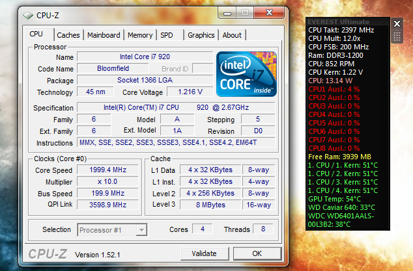Click the OK button
The width and height of the screenshot is (413, 271).
[x=257, y=253]
